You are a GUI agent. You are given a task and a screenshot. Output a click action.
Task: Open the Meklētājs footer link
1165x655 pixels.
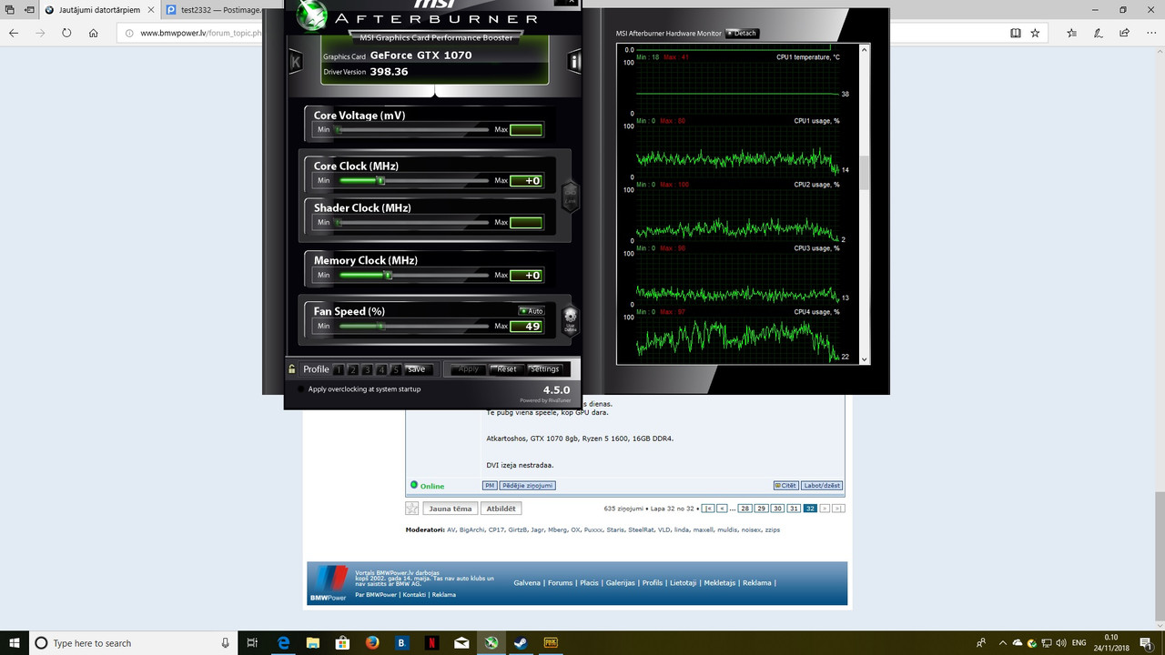coord(718,583)
